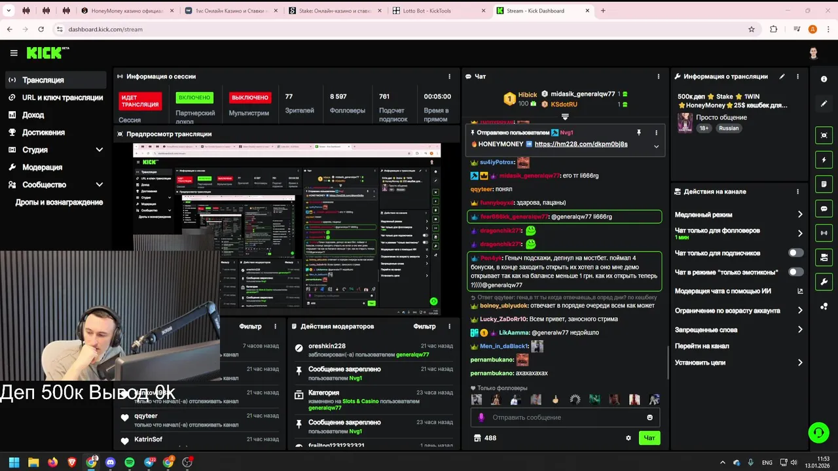838x471 pixels.
Task: Click the Russian language tag
Action: click(x=729, y=128)
